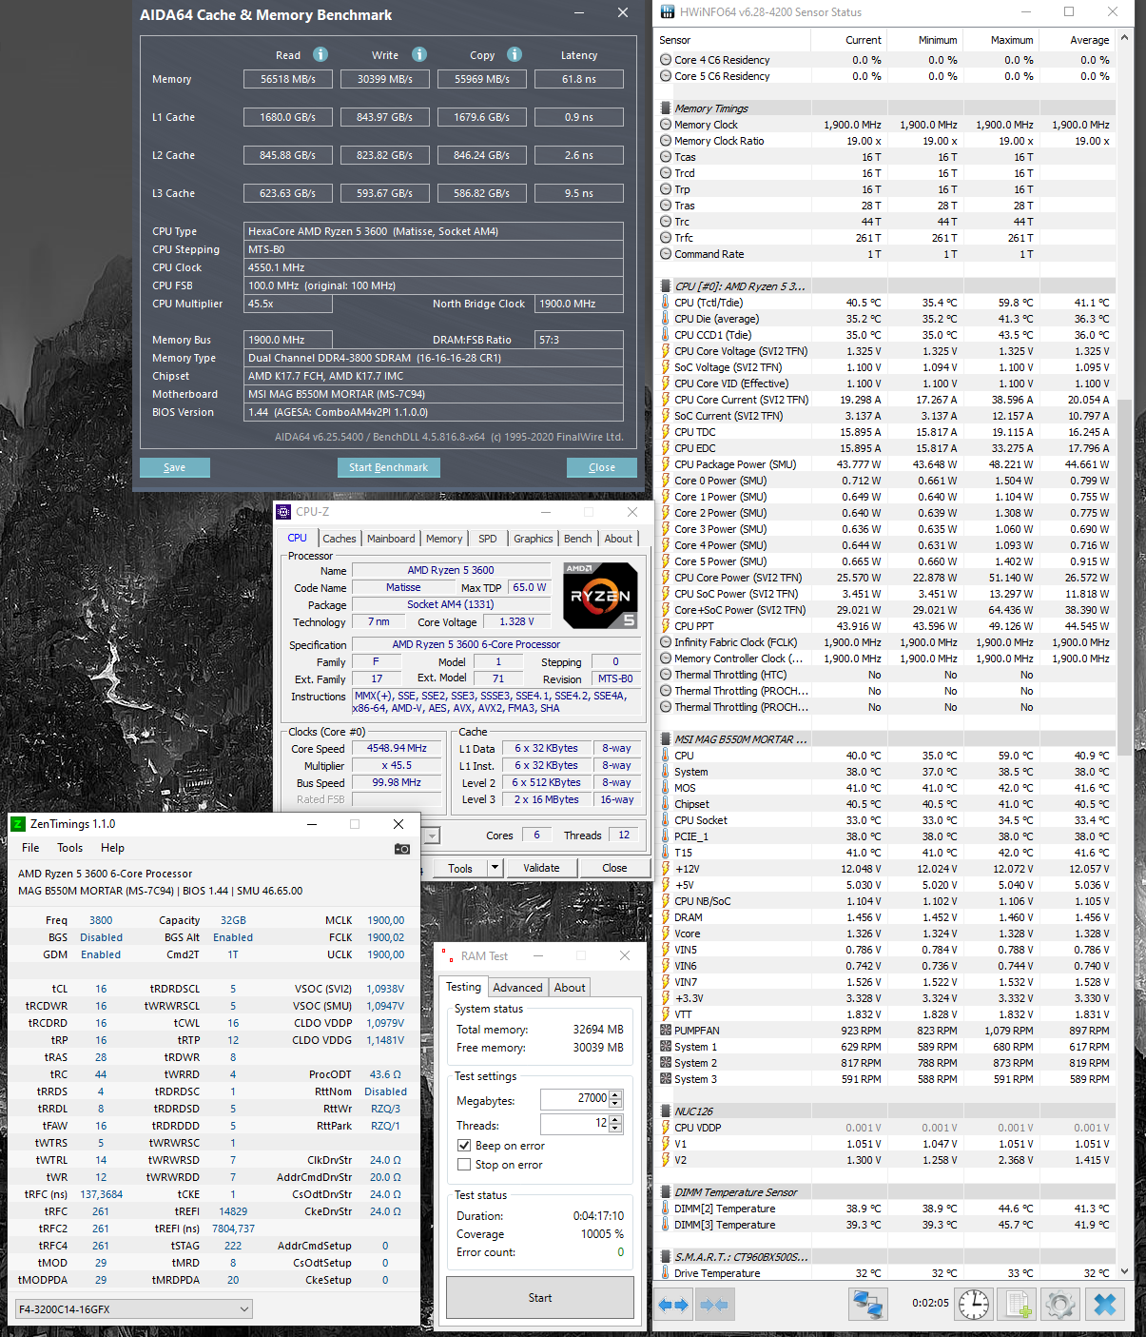Switch to the Caches tab in CPU-Z
The height and width of the screenshot is (1337, 1146).
click(x=340, y=539)
